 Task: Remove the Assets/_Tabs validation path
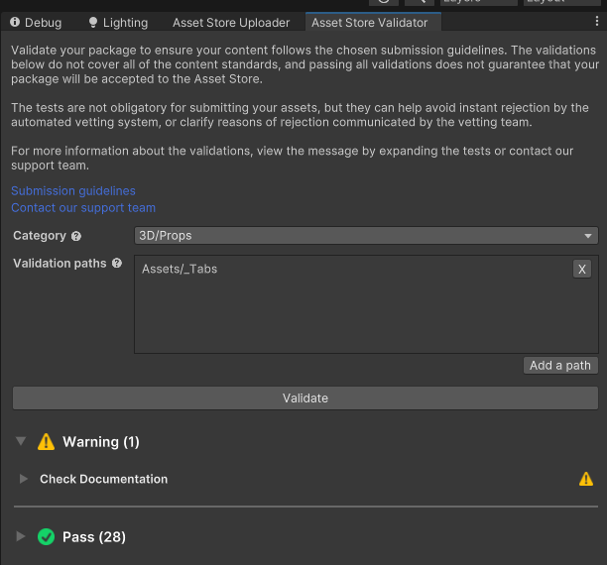[x=582, y=270]
